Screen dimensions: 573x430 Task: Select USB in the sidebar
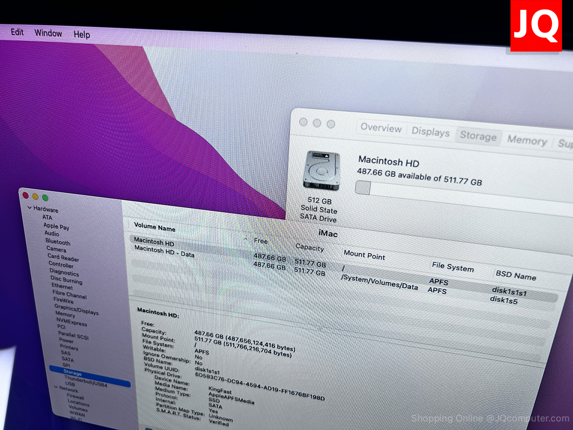[x=70, y=384]
